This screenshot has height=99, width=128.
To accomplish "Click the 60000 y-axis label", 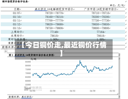I will pos(28,81).
